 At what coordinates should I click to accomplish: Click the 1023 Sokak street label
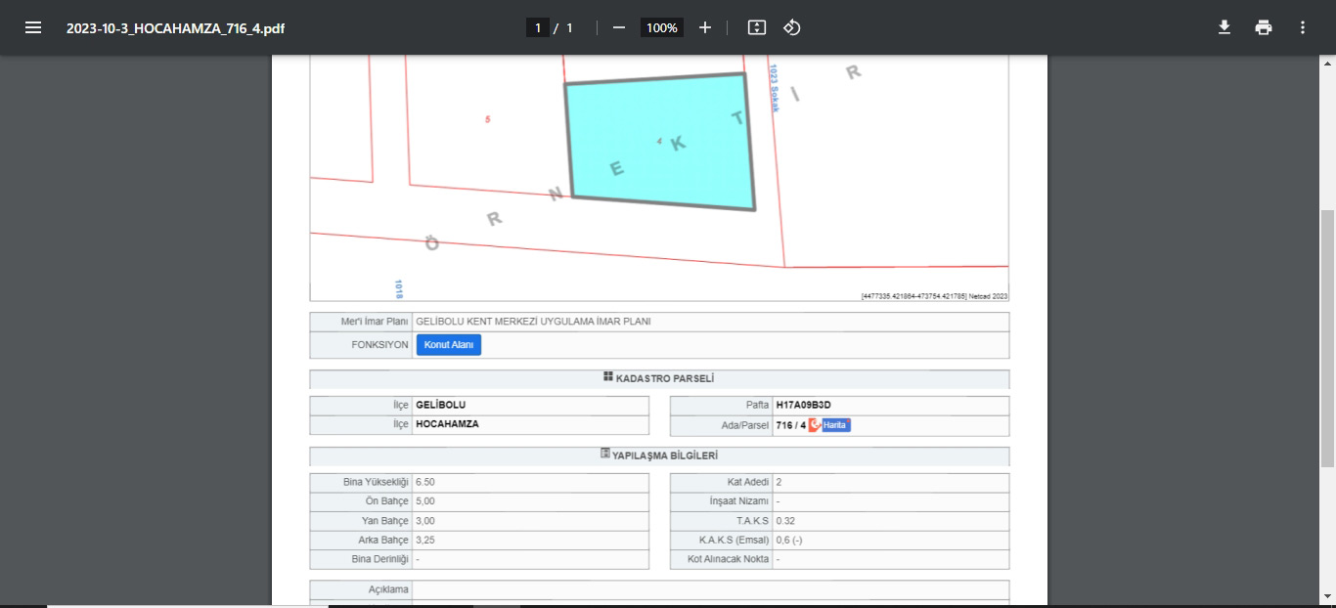tap(774, 88)
